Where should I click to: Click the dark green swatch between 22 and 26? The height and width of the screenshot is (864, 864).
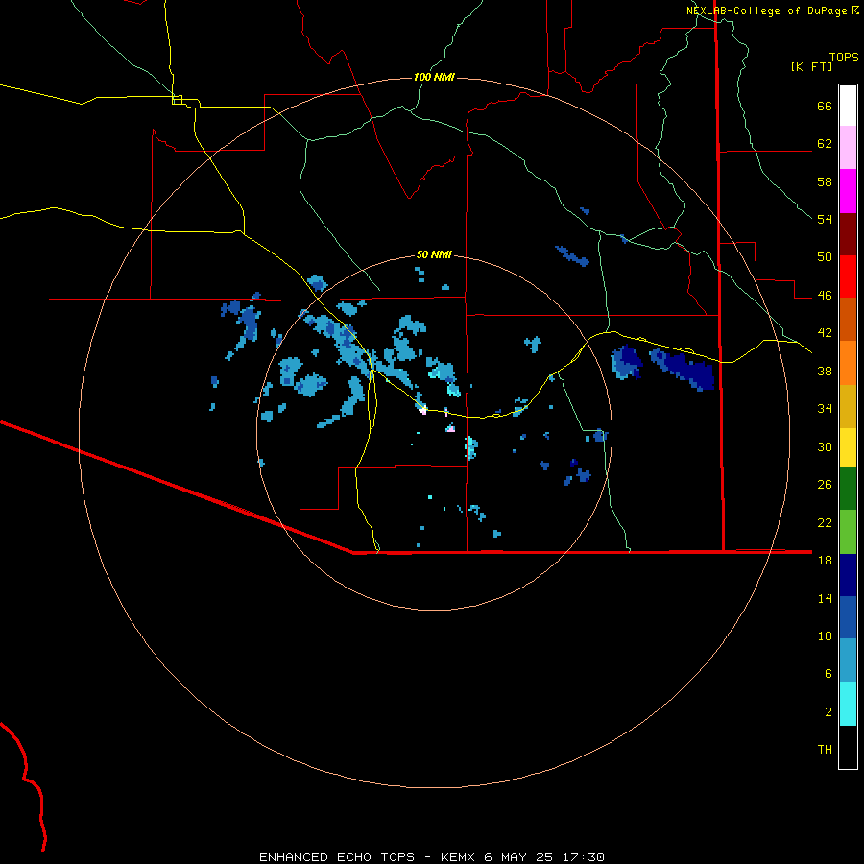[848, 489]
